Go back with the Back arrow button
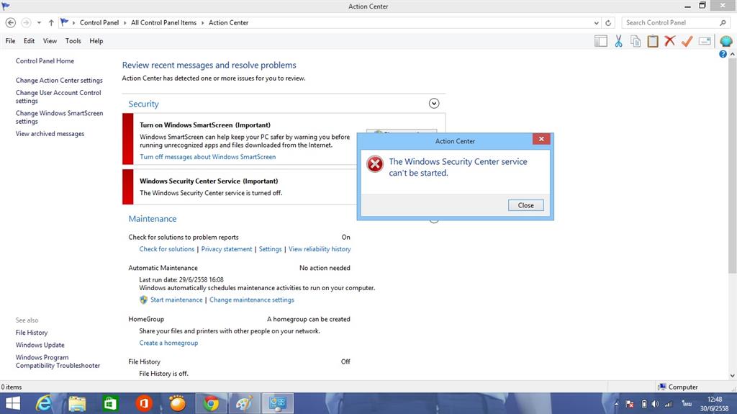 (11, 22)
